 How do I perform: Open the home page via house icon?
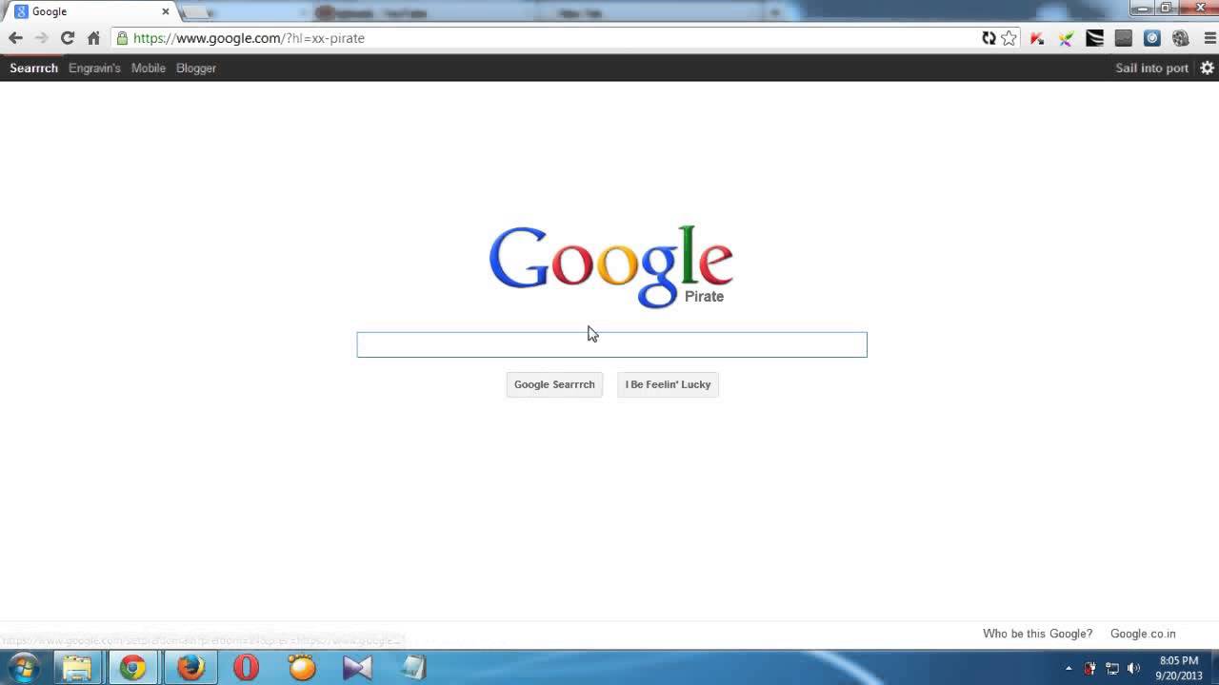(93, 38)
